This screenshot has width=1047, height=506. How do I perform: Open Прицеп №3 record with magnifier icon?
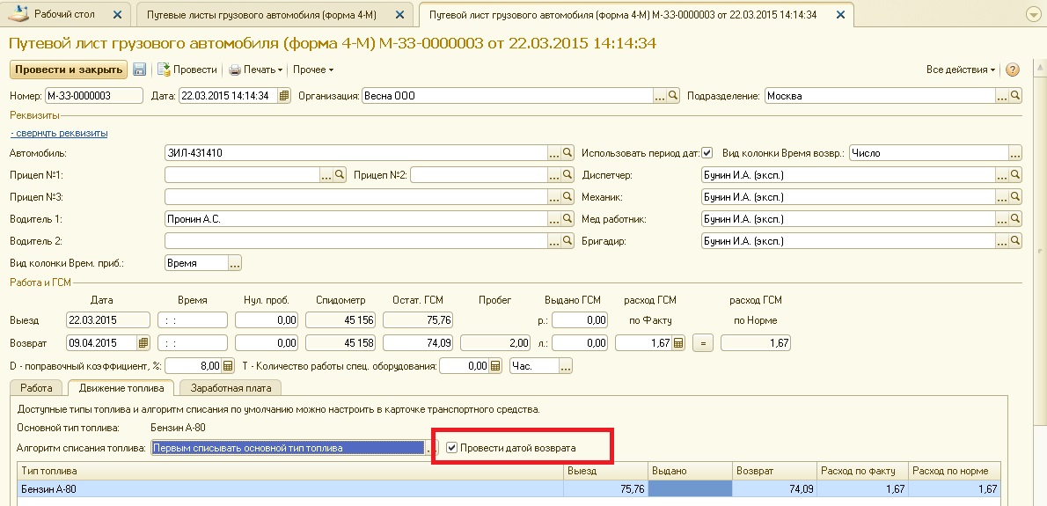[567, 197]
